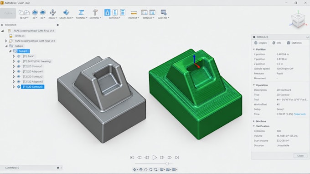The image size is (310, 174).
Task: Collapse the Operation section in Simulate panel
Action: [254, 85]
